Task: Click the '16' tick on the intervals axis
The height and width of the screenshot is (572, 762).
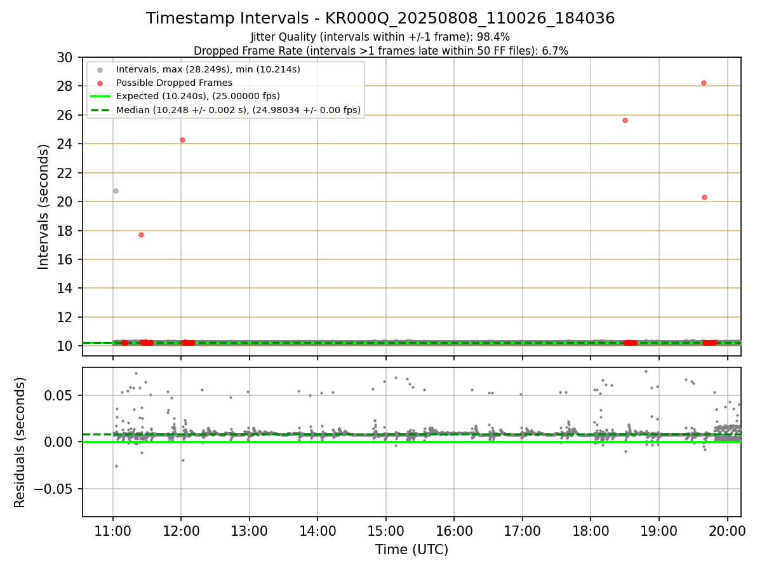Action: [x=65, y=259]
